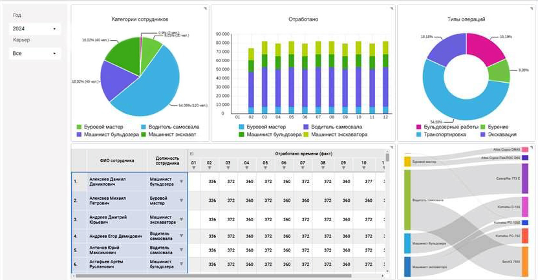
Task: Click corner menu icon of Отработано chart
Action: point(391,8)
